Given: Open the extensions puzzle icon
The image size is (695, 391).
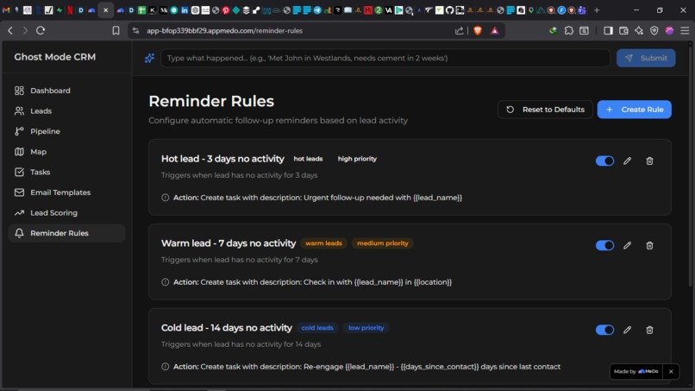Looking at the screenshot, I should pos(569,30).
